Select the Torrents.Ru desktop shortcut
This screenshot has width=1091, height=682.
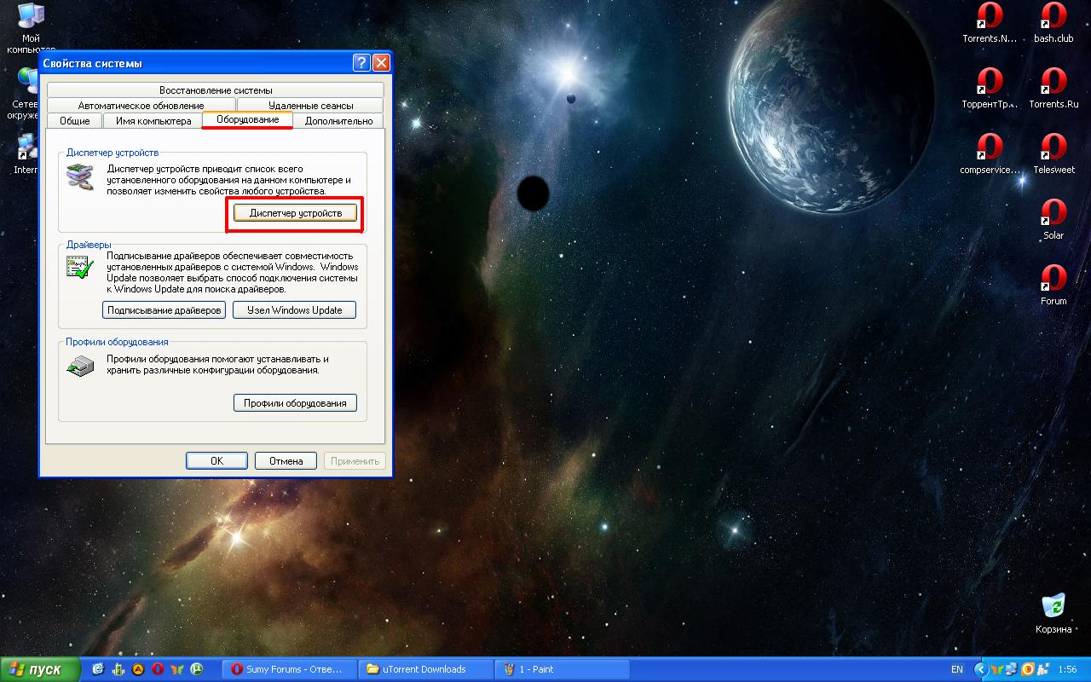coord(1053,83)
